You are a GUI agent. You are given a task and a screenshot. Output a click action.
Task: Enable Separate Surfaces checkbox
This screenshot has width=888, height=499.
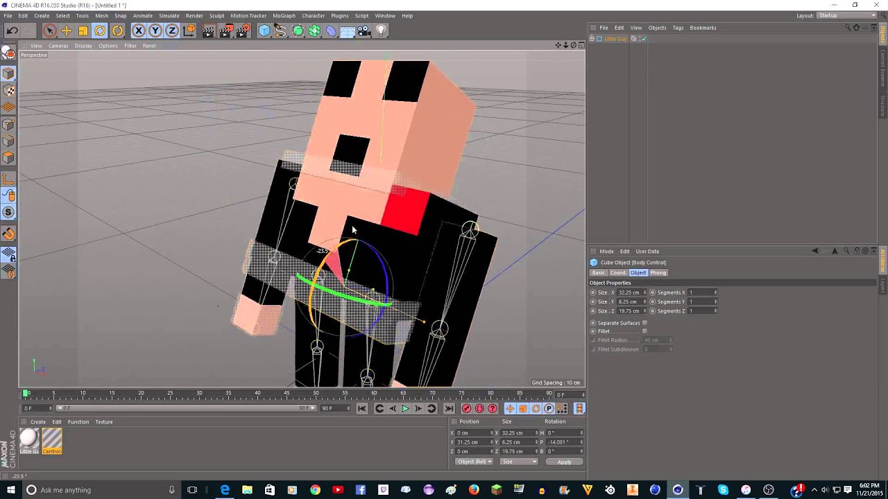(644, 323)
